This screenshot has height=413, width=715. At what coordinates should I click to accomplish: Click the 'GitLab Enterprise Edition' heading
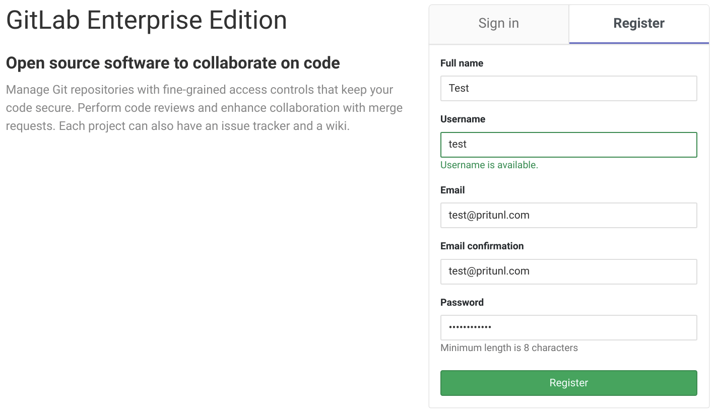(x=146, y=20)
